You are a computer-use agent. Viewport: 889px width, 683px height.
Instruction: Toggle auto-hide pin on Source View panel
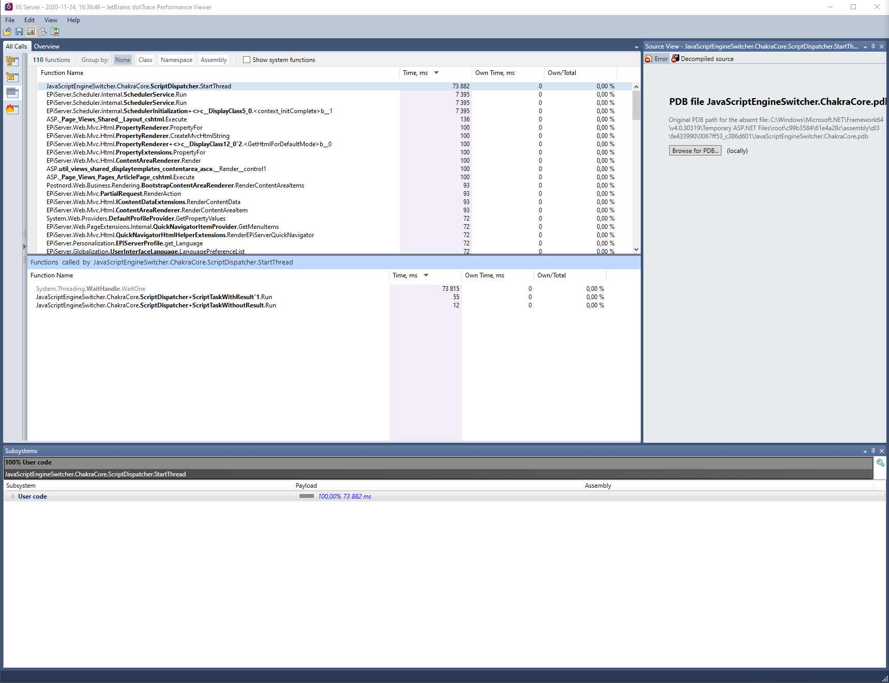873,46
